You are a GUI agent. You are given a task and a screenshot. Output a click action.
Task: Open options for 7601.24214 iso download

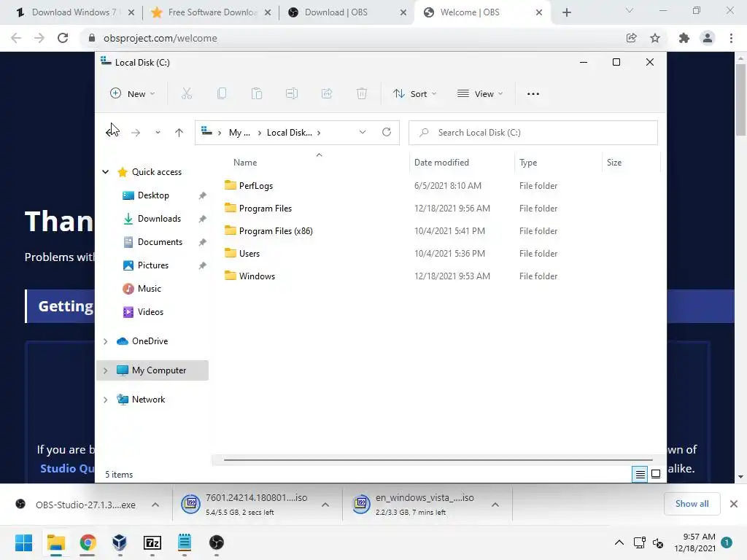coord(325,505)
